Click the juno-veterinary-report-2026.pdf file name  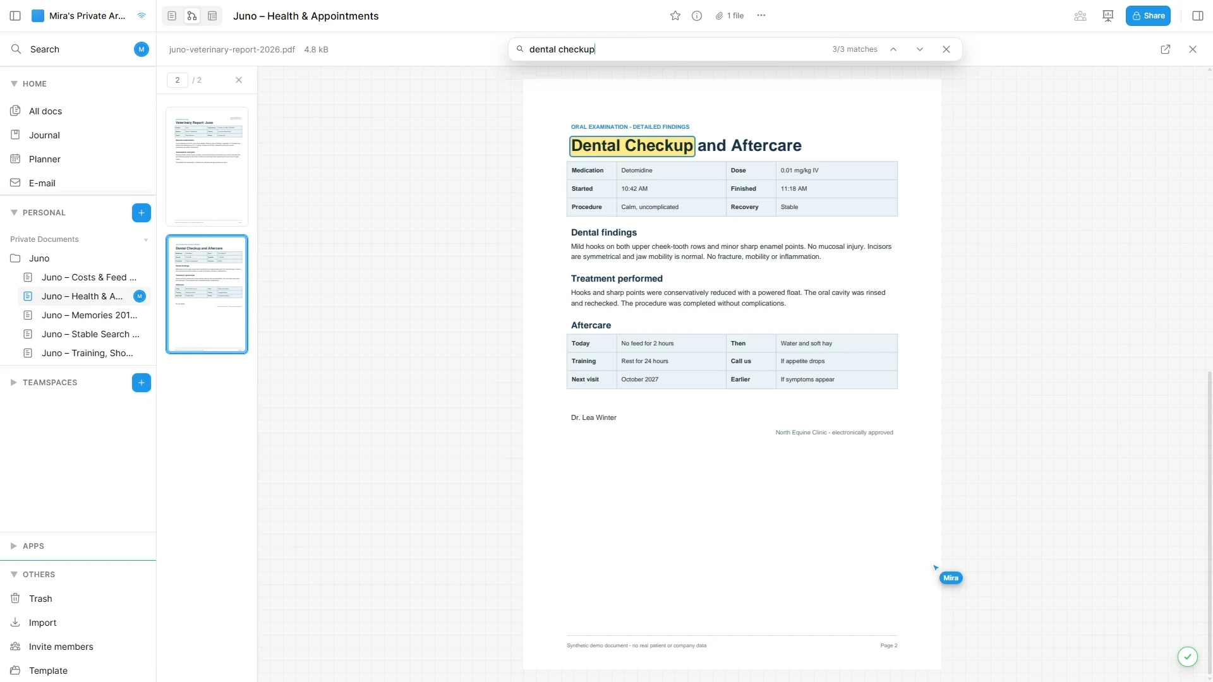[x=232, y=49]
